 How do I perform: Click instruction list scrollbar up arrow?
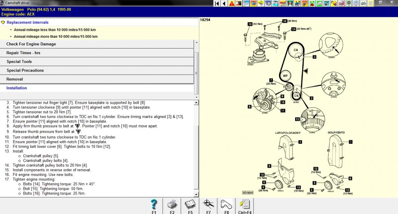(x=196, y=103)
